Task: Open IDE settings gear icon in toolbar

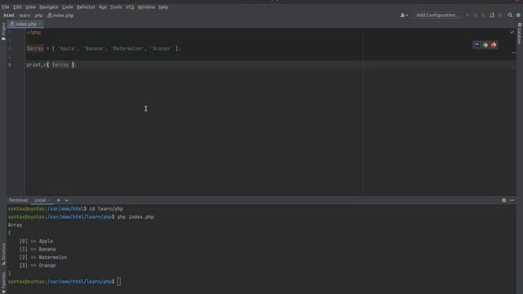Action: [518, 16]
